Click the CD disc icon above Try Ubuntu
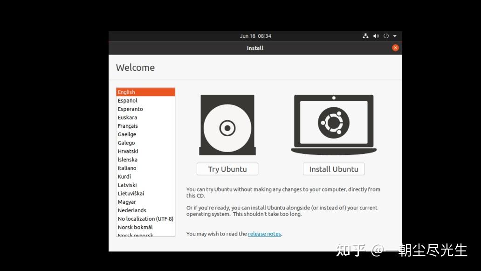This screenshot has width=481, height=271. pos(227,125)
